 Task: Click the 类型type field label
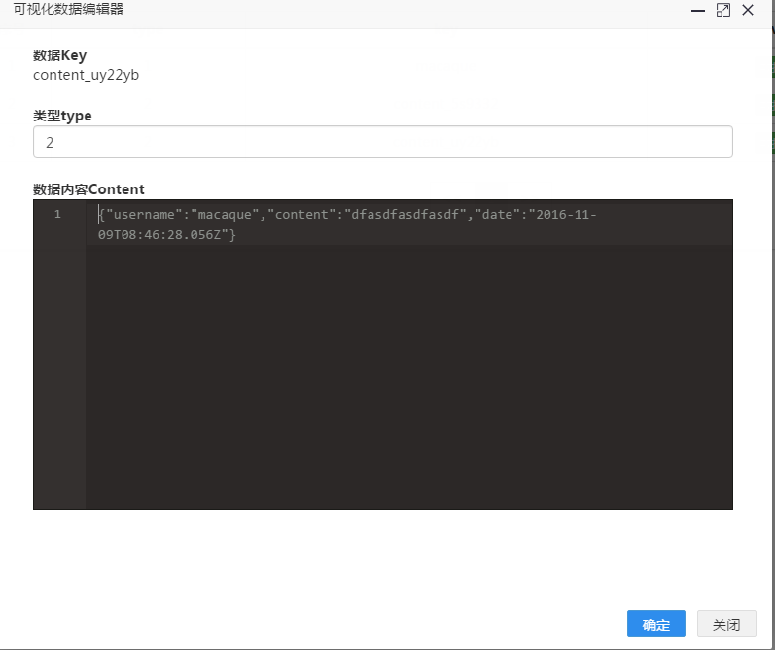[62, 116]
